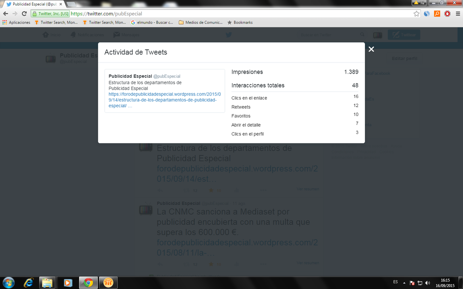Click the @pubEspecial handle in the dialog tweet

167,76
